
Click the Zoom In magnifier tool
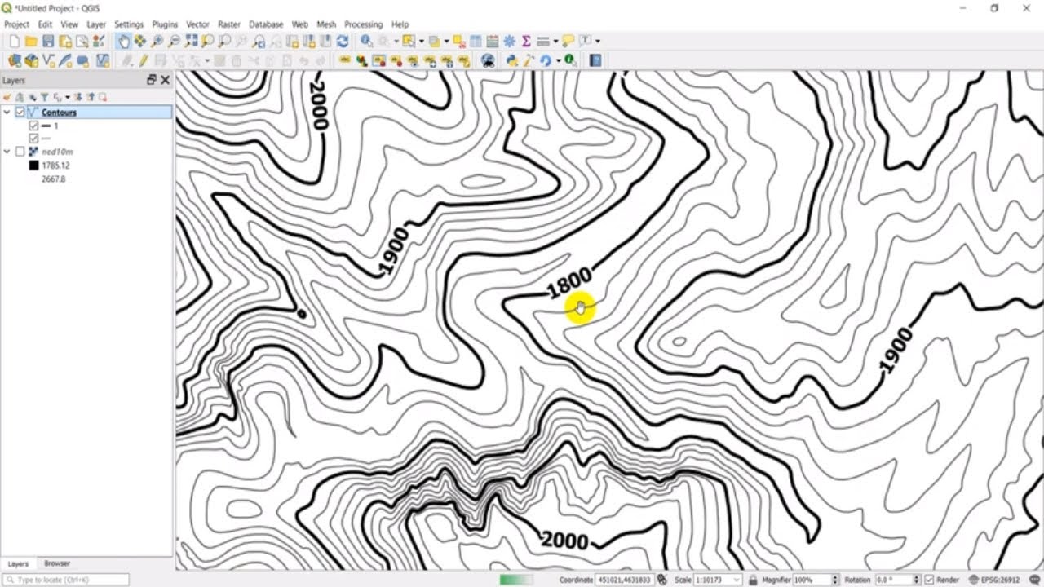click(157, 41)
